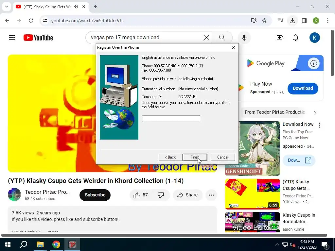Switch to Vegas Pro taskbar icon
This screenshot has height=251, width=335.
pos(72,244)
